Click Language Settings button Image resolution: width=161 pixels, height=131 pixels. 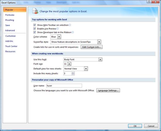(108, 90)
